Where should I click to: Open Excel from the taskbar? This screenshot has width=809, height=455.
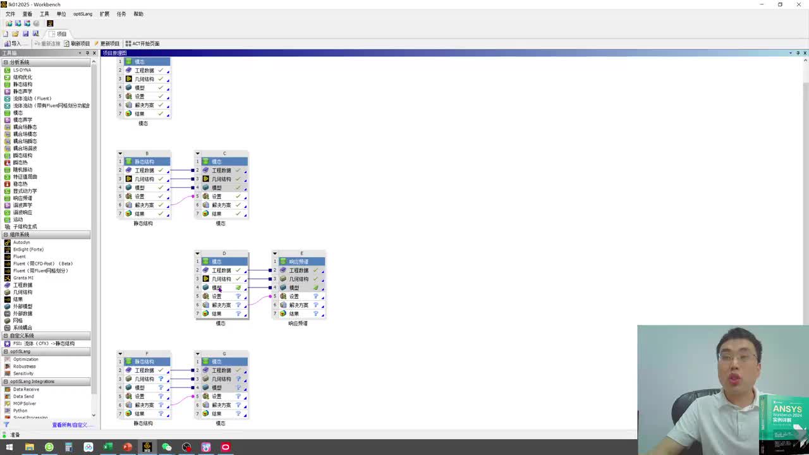(108, 447)
